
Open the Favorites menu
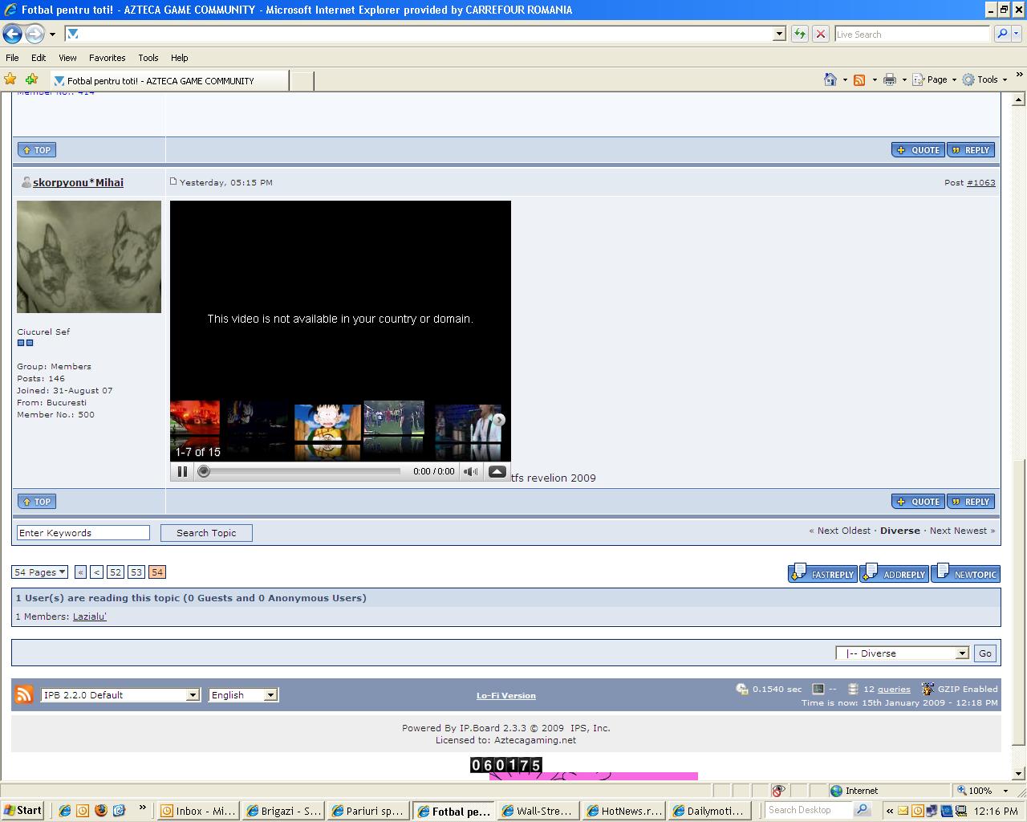pyautogui.click(x=107, y=58)
